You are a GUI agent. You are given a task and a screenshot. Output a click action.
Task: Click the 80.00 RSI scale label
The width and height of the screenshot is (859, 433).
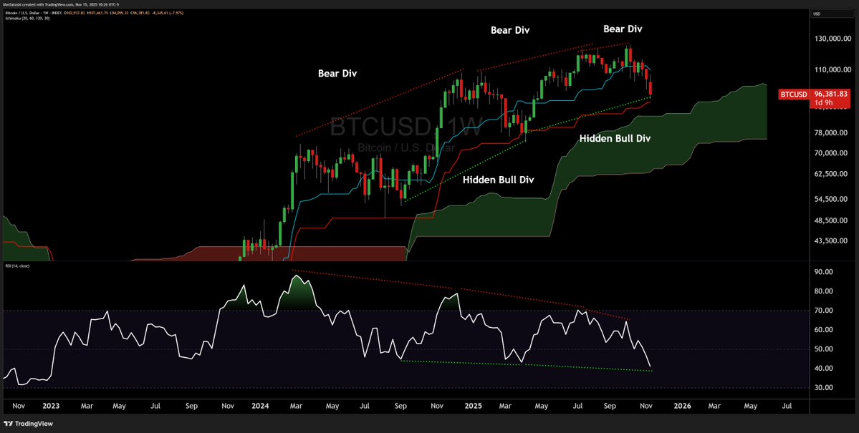point(824,291)
